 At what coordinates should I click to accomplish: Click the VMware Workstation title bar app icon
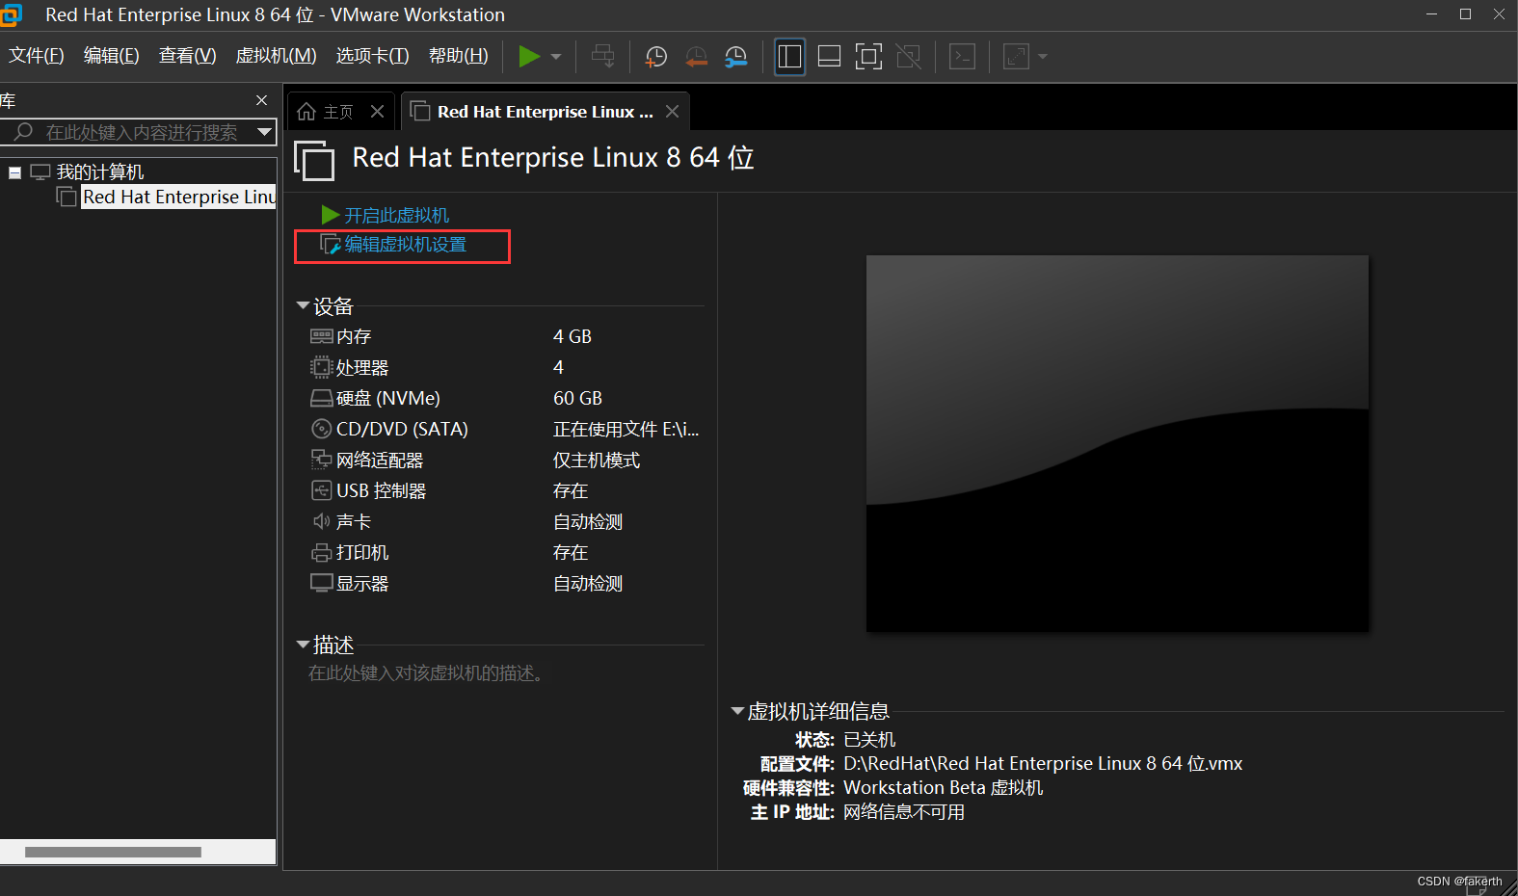[x=11, y=14]
